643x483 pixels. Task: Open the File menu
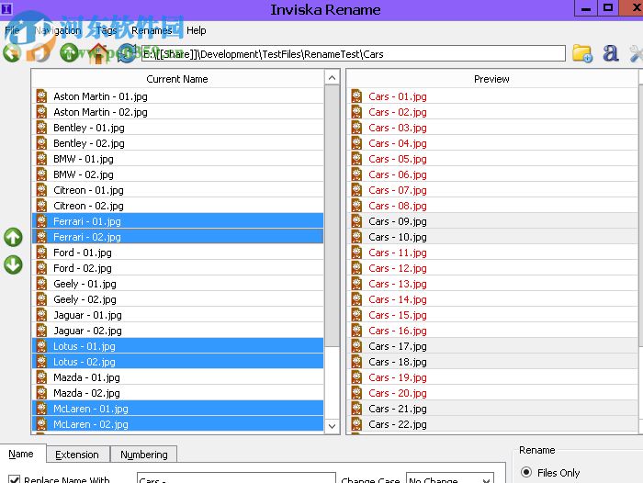point(12,30)
